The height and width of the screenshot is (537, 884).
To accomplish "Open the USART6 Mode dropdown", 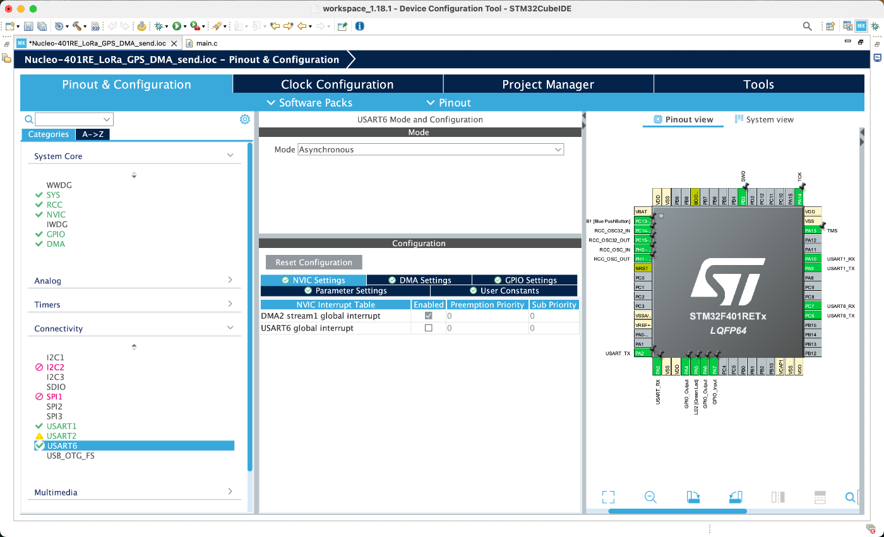I will point(431,150).
